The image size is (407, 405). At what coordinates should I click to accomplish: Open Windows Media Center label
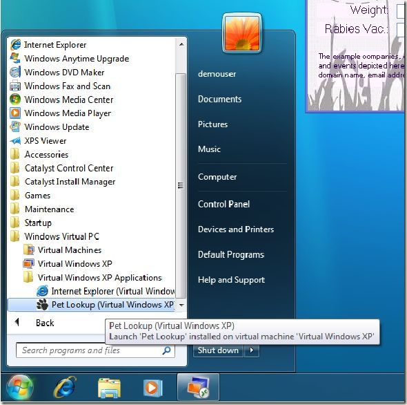tap(69, 100)
